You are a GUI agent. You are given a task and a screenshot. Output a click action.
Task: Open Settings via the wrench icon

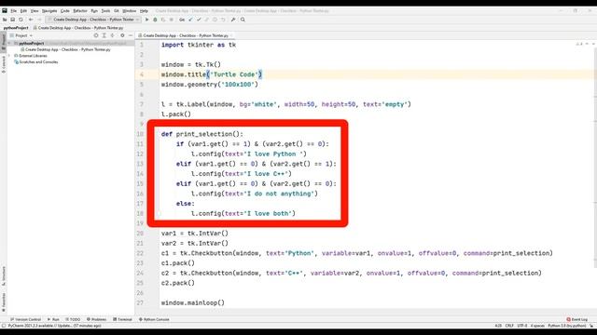[233, 20]
